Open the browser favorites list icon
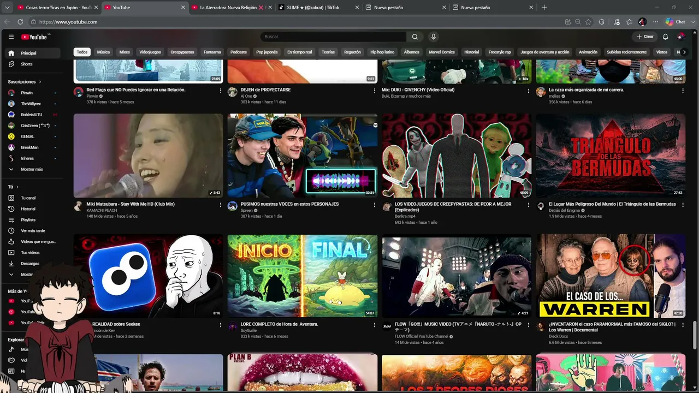699x393 pixels. point(630,22)
